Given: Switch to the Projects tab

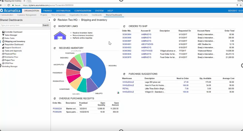Looking at the screenshot, I should (x=44, y=15).
